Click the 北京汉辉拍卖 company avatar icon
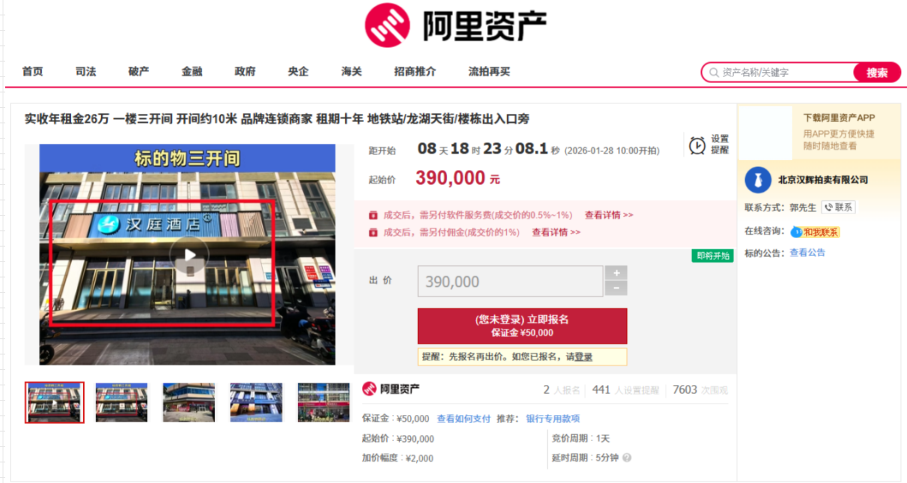 click(758, 180)
